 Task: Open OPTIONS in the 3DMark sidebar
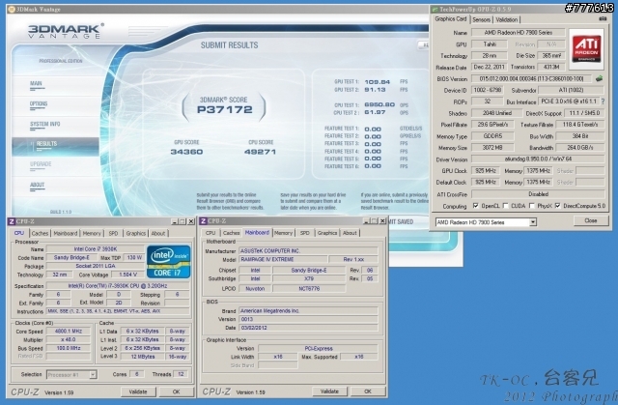coord(39,104)
